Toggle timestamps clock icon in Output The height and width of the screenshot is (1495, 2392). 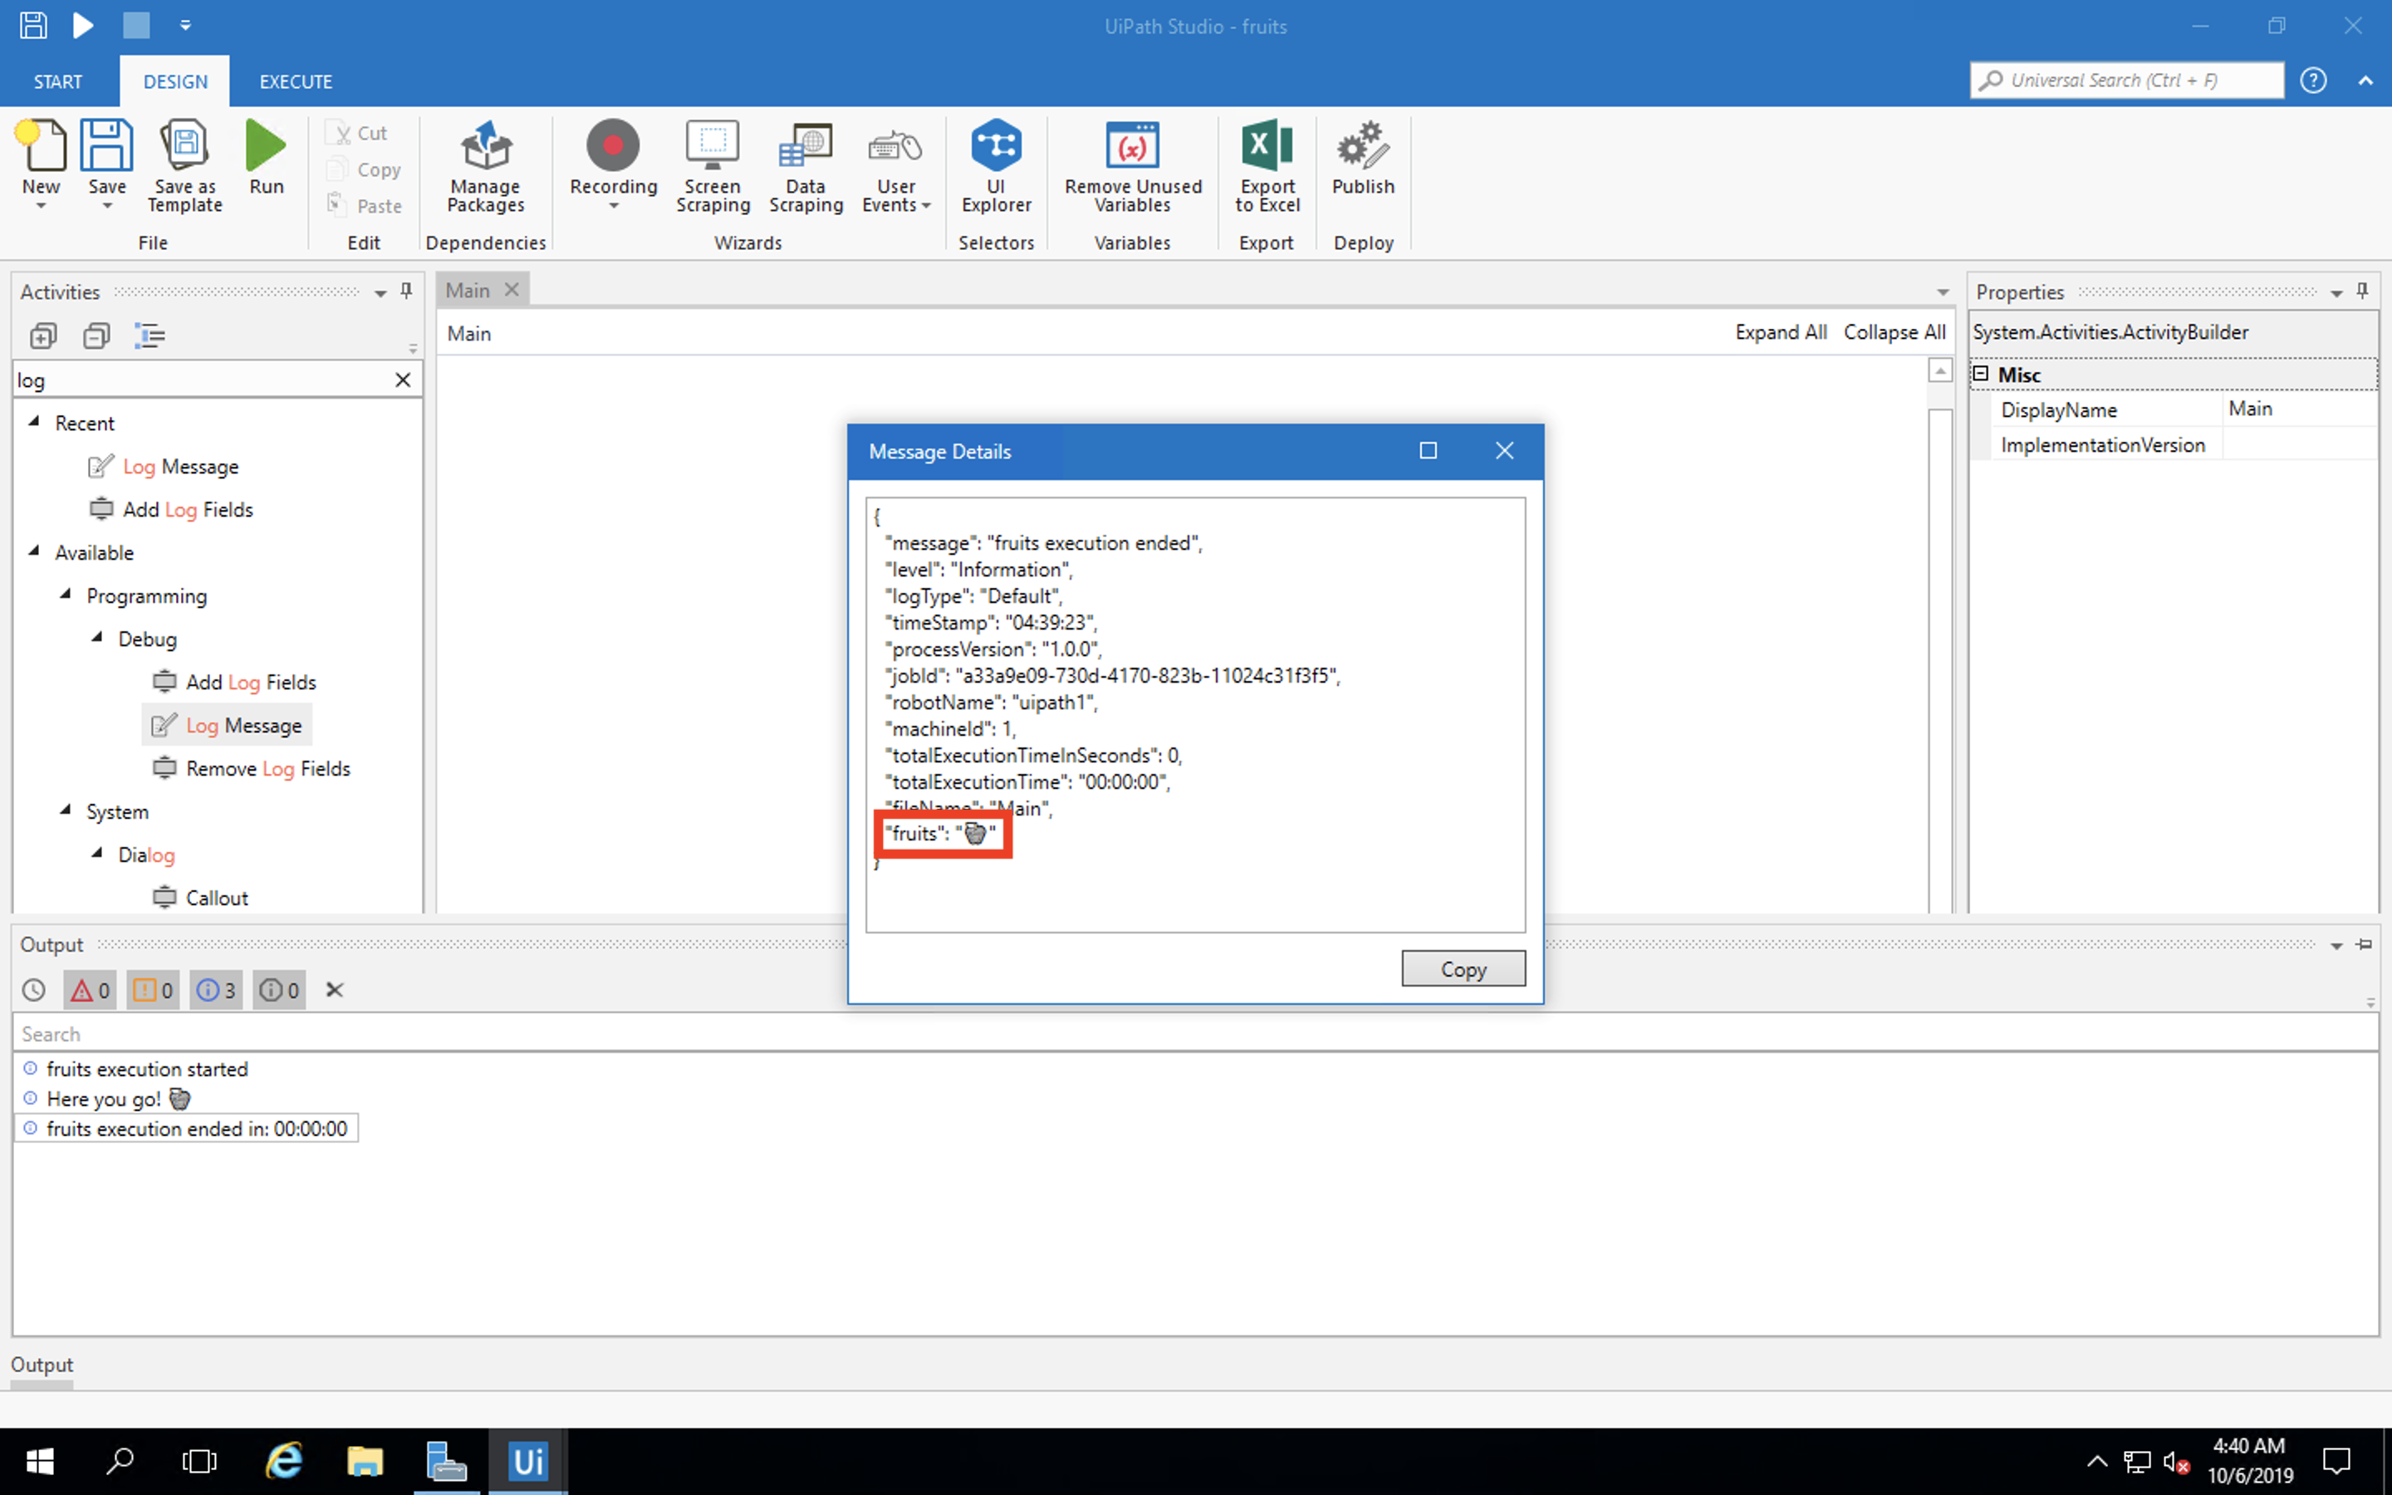pos(33,990)
